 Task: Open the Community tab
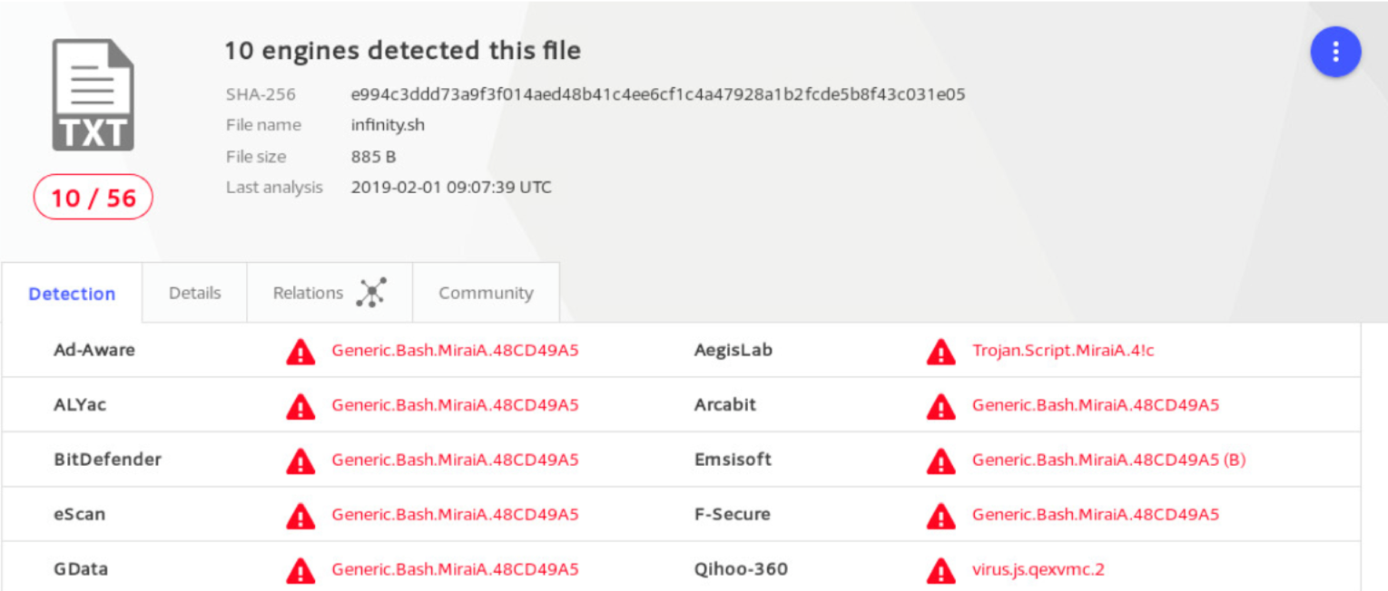(x=487, y=292)
